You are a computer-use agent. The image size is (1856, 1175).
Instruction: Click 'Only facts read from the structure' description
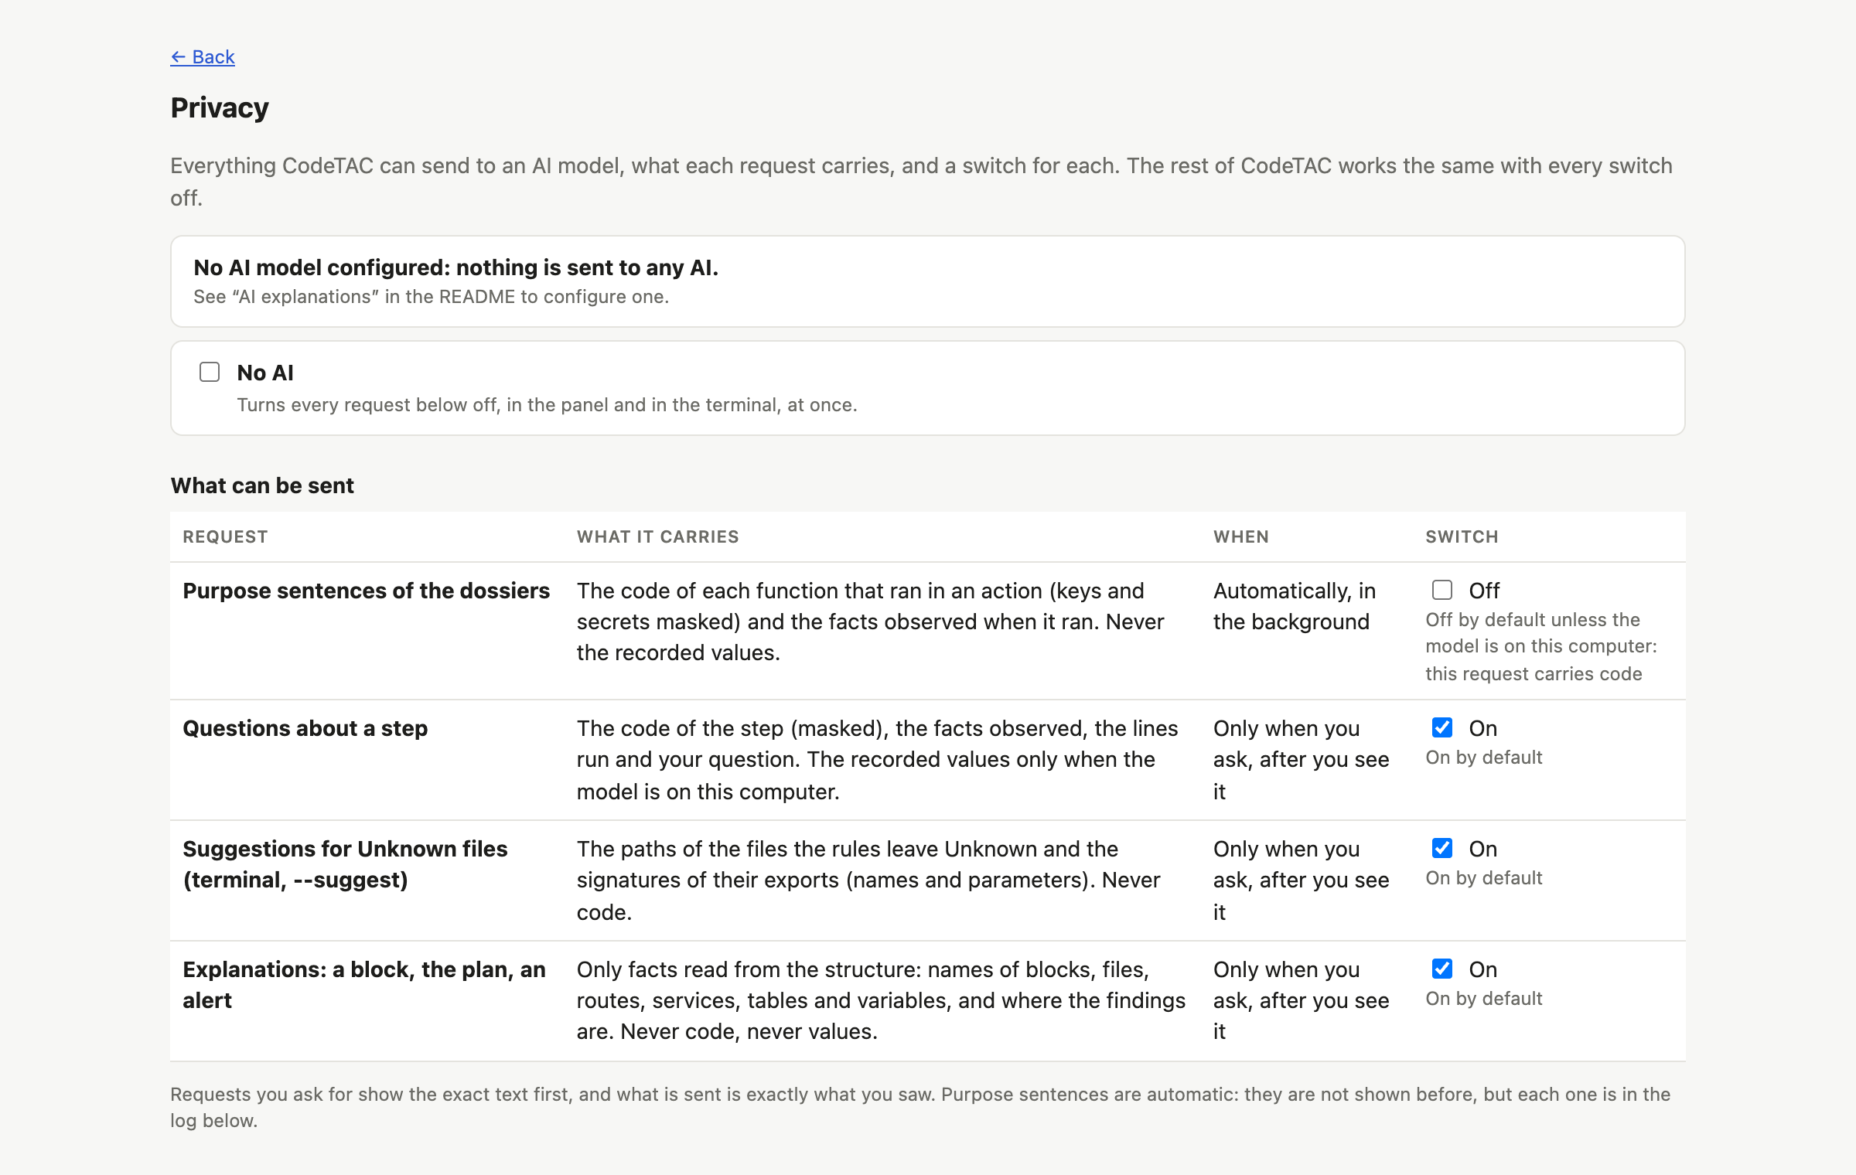click(881, 1000)
